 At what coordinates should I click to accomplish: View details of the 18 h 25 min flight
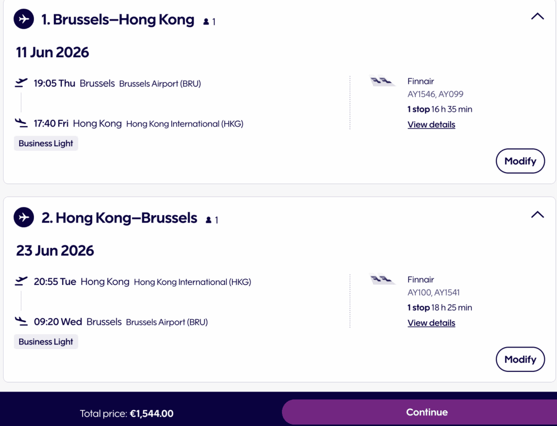(431, 323)
